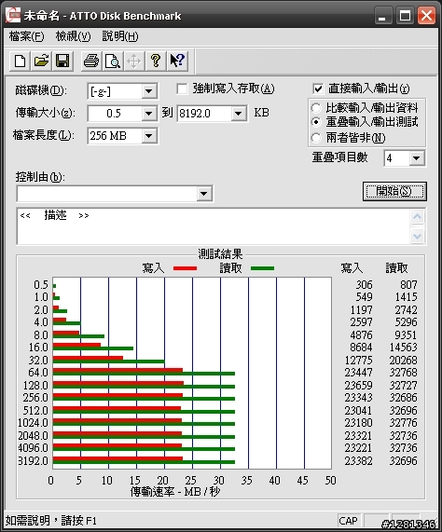Click the 256.0 transfer size label

(35, 398)
